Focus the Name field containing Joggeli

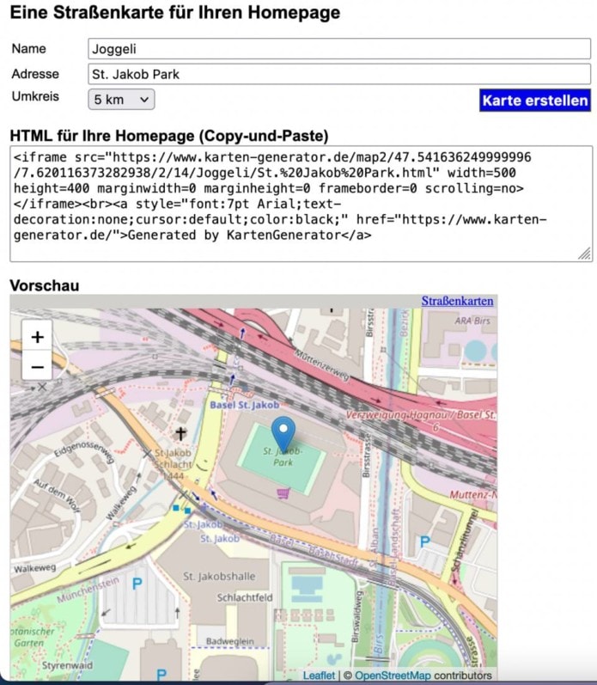(339, 49)
